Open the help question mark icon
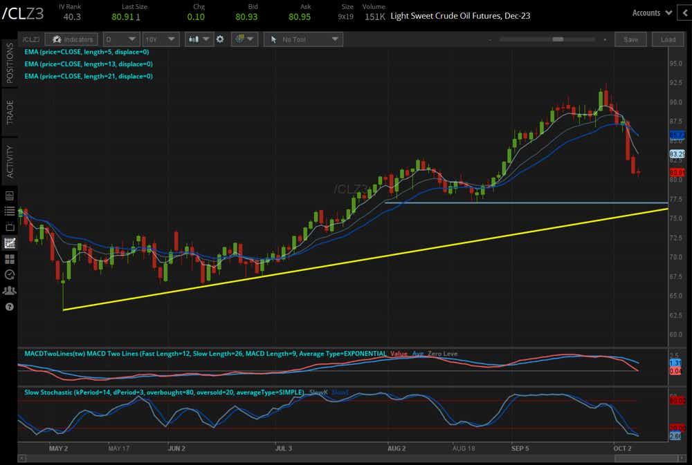The image size is (692, 465). click(x=9, y=307)
